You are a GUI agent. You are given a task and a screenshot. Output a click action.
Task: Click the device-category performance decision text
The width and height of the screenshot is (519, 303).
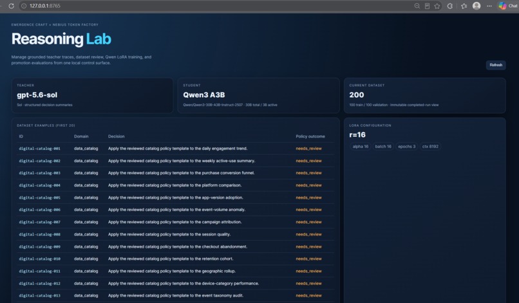tap(184, 284)
